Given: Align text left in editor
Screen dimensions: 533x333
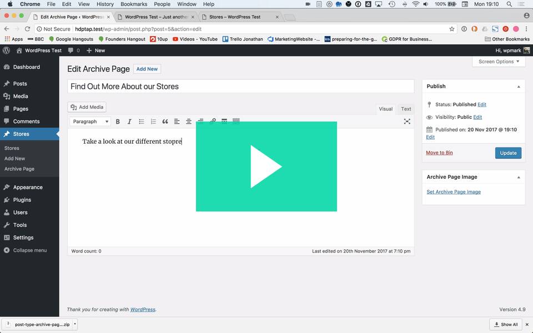Looking at the screenshot, I should pyautogui.click(x=177, y=122).
